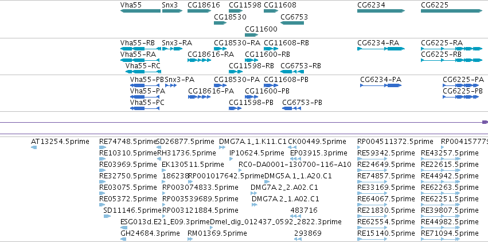Select EST RE10310.5prime
This screenshot has width=488, height=242.
click(x=103, y=159)
